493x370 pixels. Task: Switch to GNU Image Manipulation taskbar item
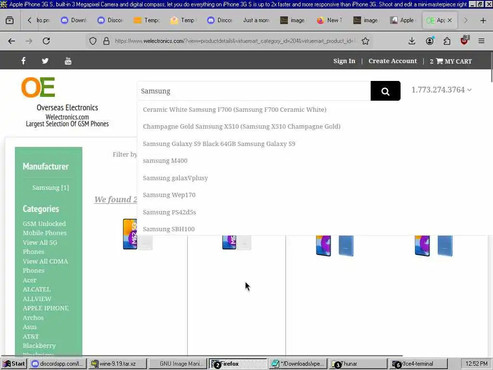click(x=178, y=364)
